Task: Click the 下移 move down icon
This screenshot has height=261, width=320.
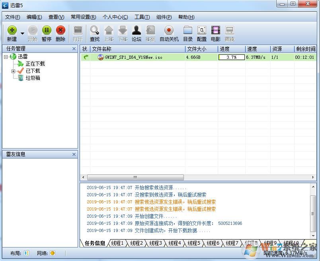Action: coord(123,33)
